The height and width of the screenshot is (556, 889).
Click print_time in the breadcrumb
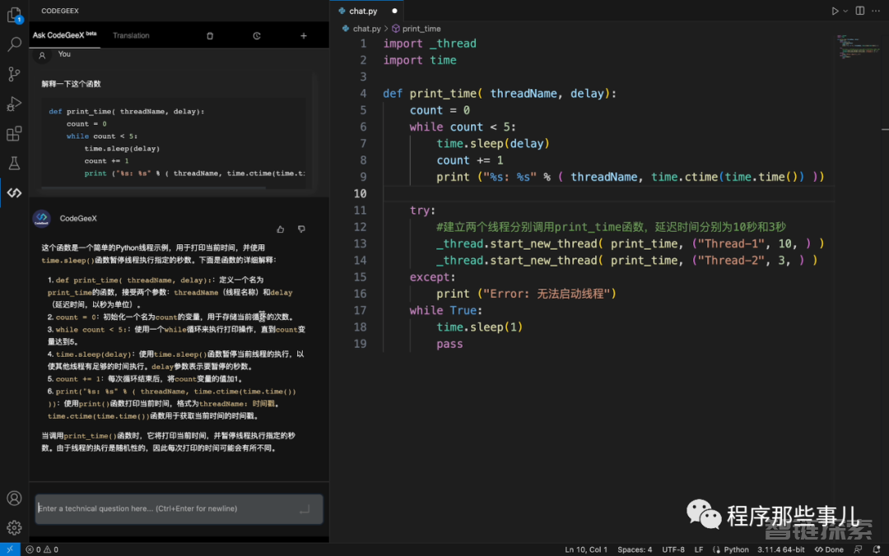point(421,28)
